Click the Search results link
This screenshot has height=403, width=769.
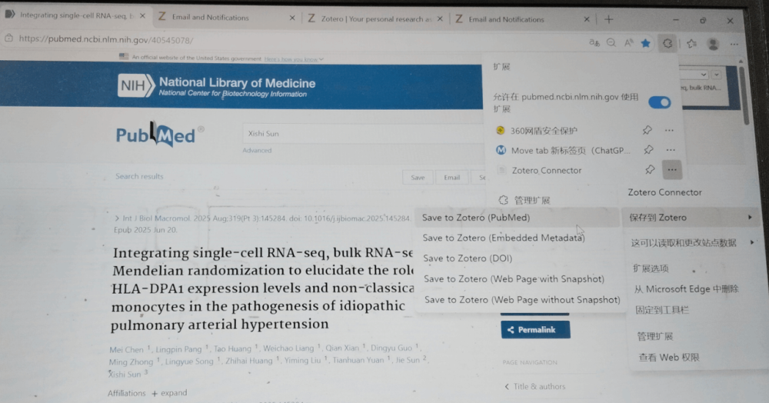(139, 176)
